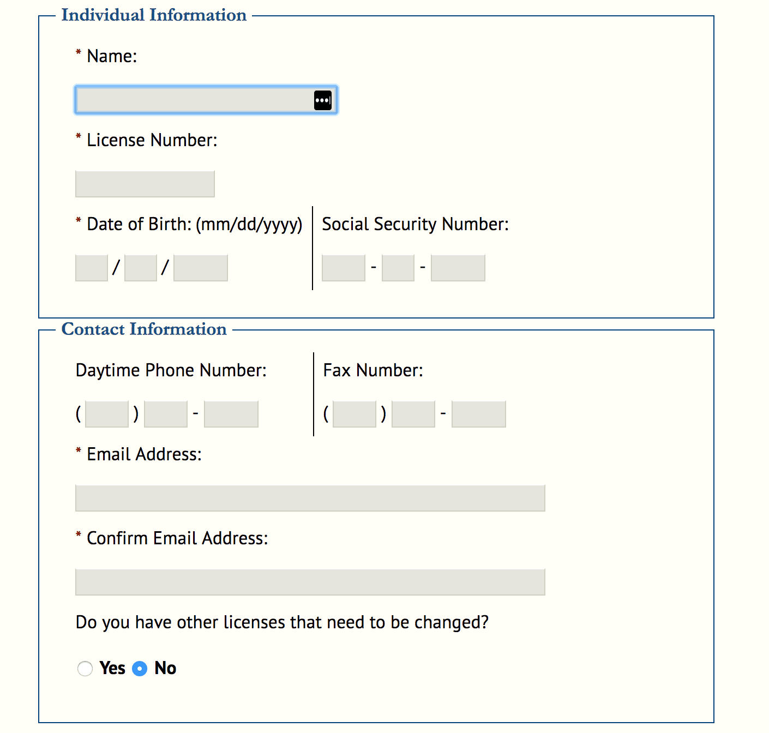The image size is (769, 733).
Task: Click the Confirm Email Address field
Action: 310,582
